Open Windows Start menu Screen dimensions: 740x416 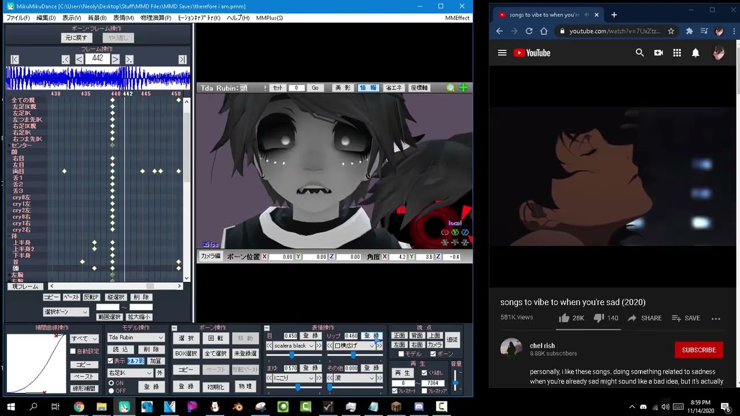point(11,407)
